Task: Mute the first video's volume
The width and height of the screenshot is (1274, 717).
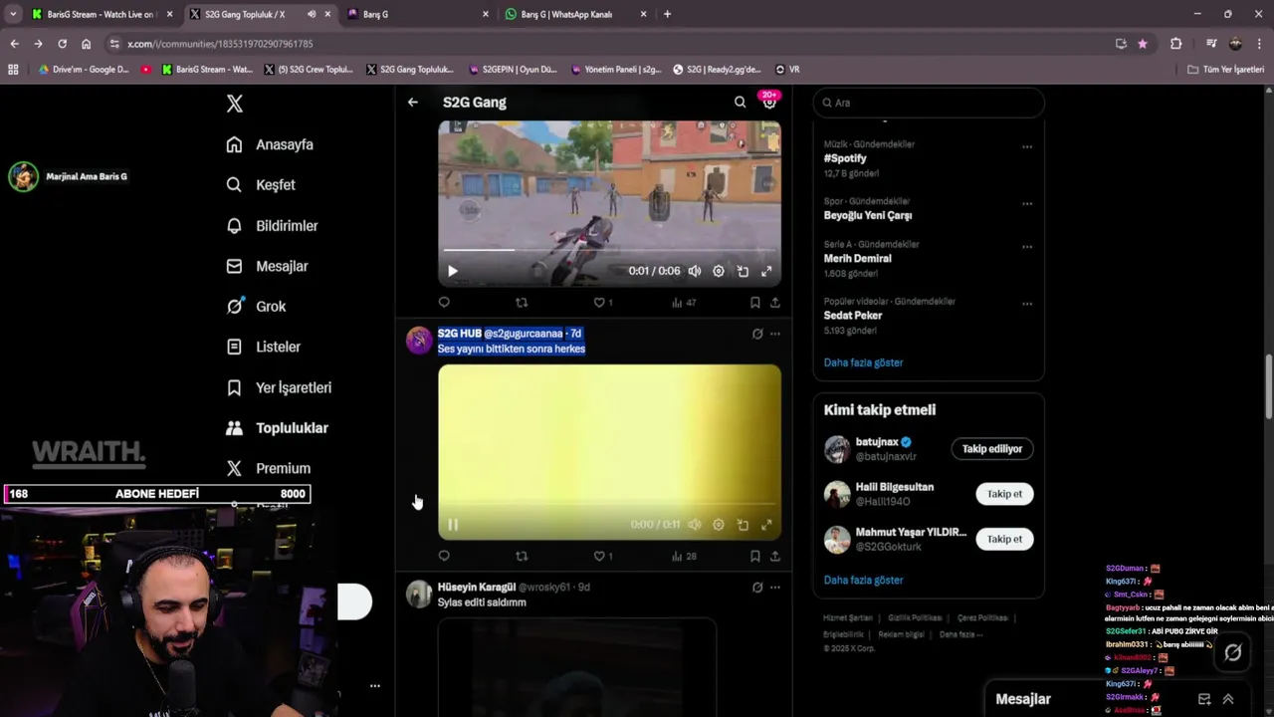Action: 695,271
